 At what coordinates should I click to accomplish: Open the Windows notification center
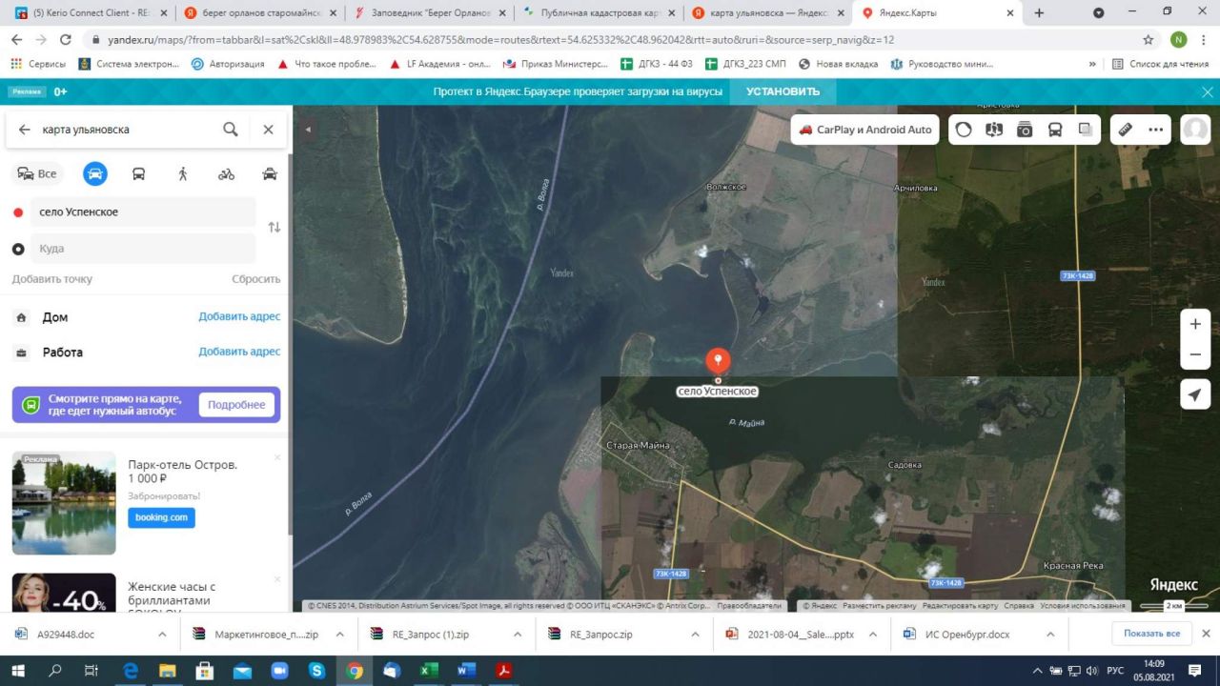[x=1195, y=671]
